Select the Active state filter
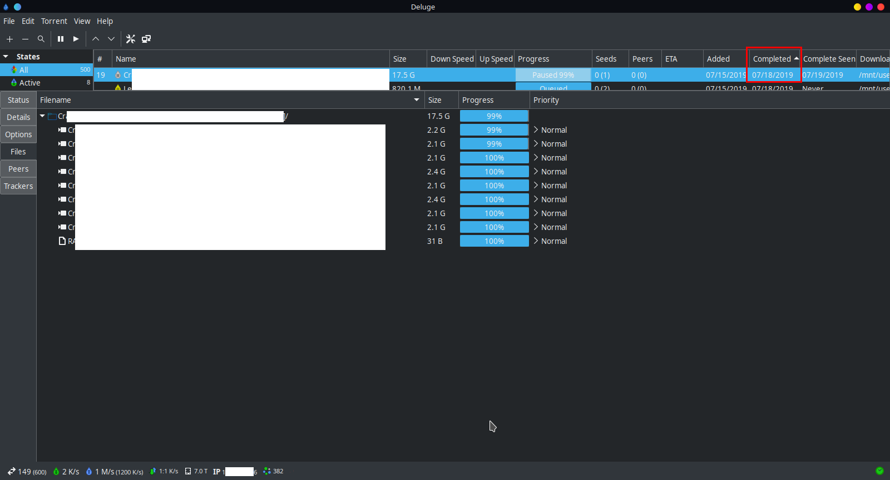Image resolution: width=890 pixels, height=480 pixels. 47,83
